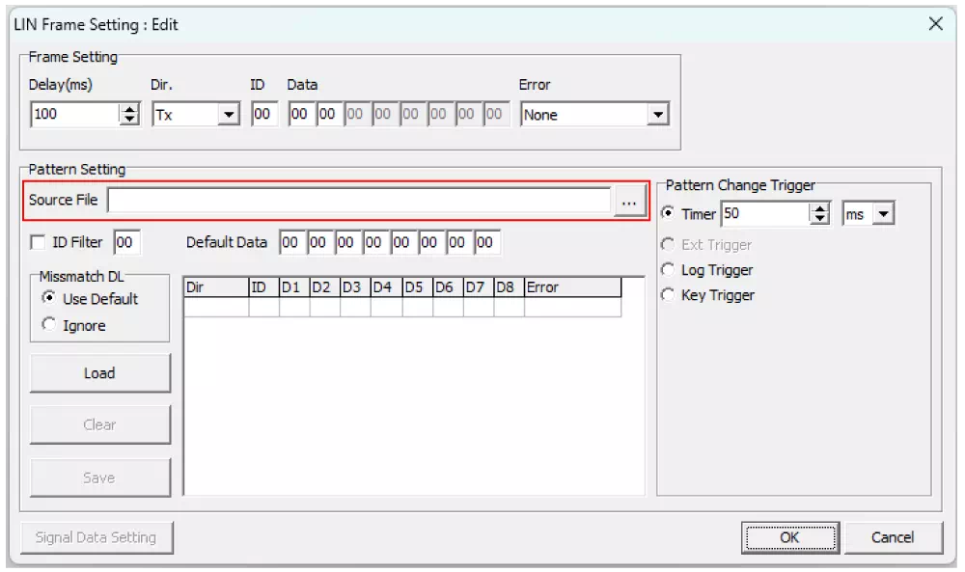
Task: Click the first Default Data byte field
Action: tap(291, 242)
